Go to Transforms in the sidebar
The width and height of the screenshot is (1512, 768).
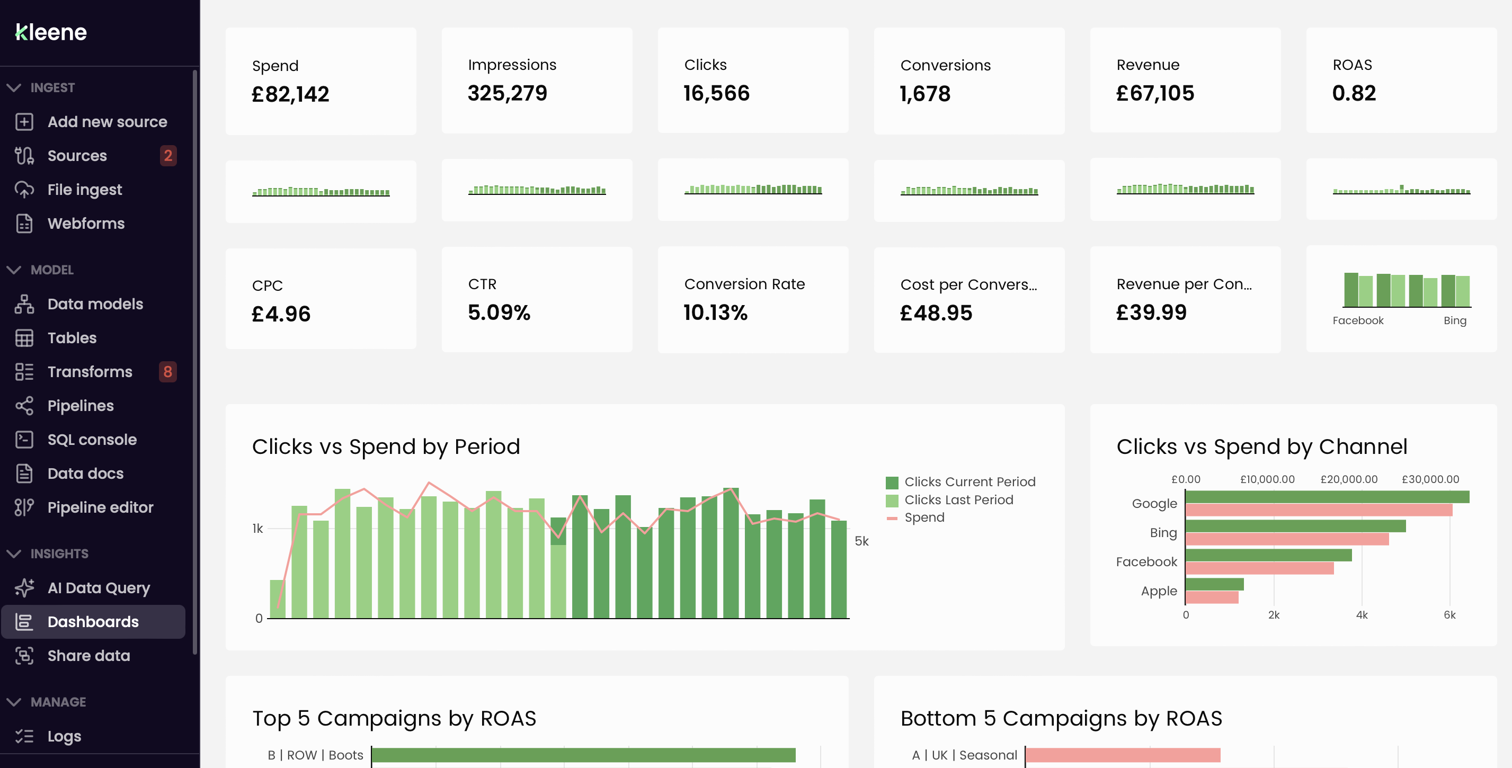pos(90,372)
